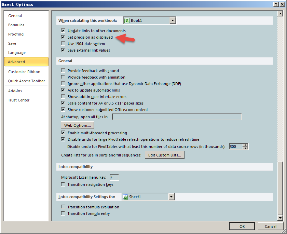The width and height of the screenshot is (287, 234).
Task: Enable Show add-in user interface errors
Action: coord(63,97)
